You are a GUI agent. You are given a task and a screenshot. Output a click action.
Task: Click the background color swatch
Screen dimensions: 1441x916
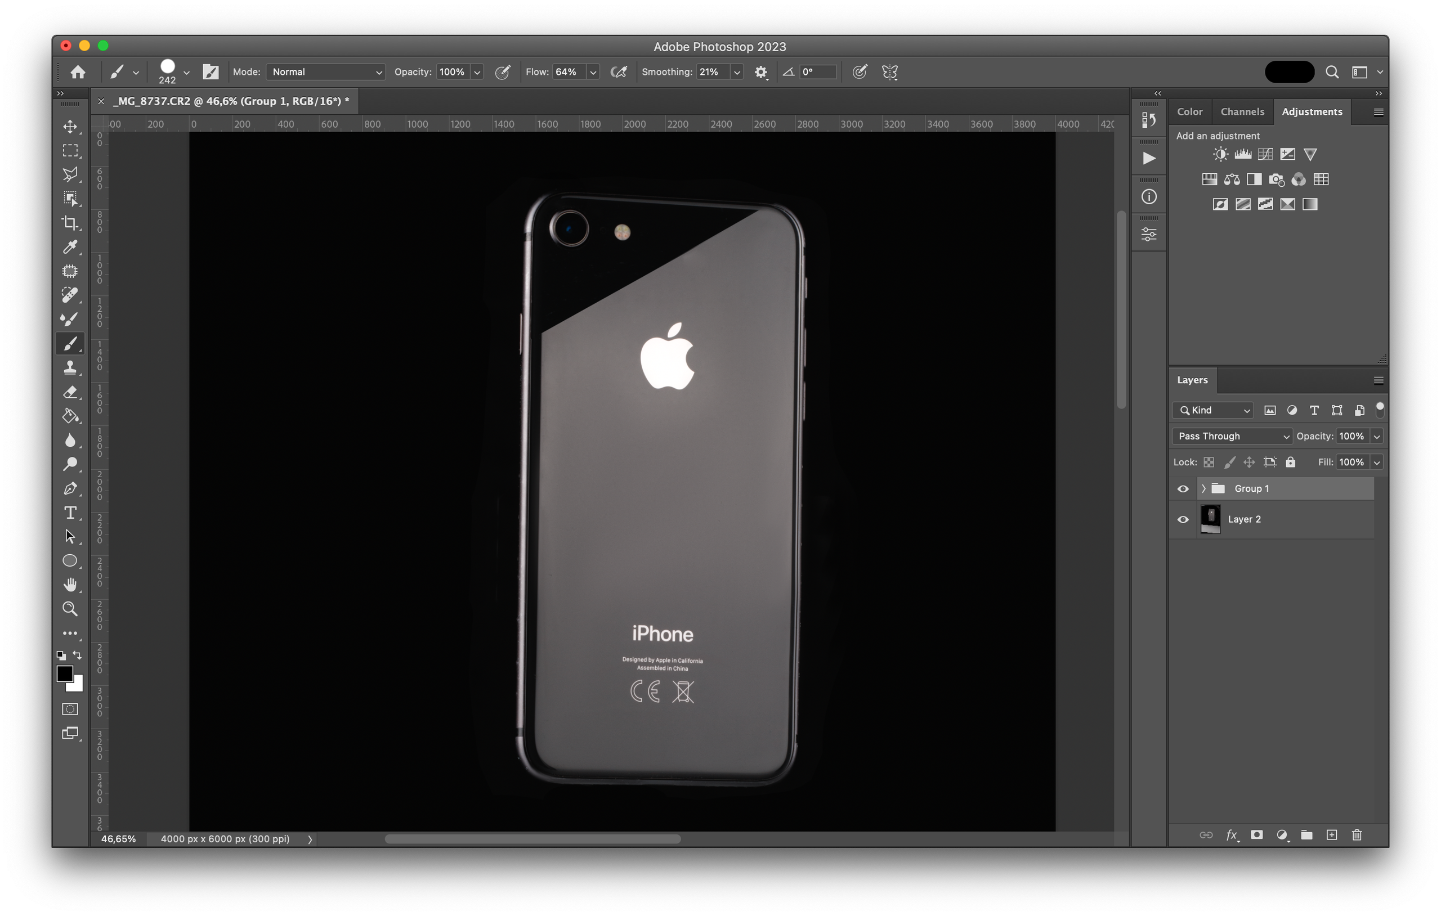tap(77, 686)
